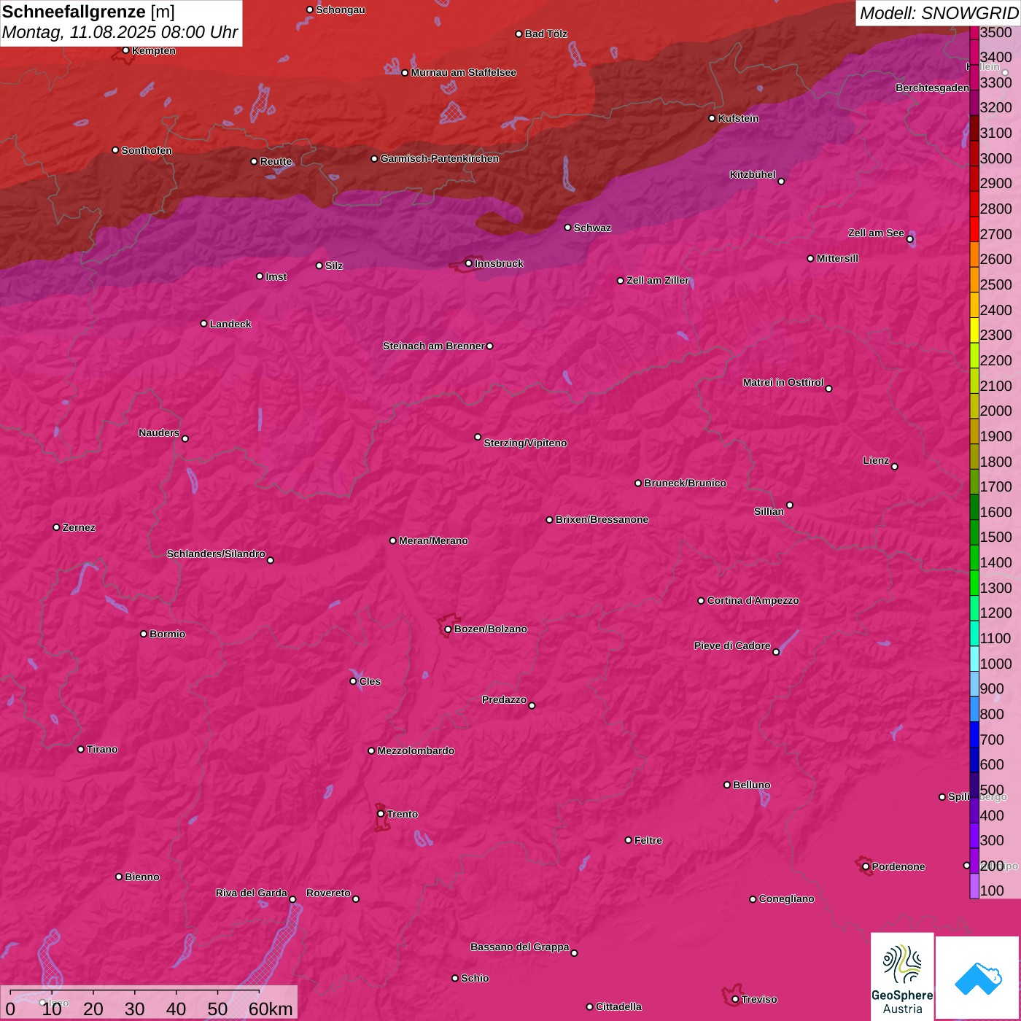The width and height of the screenshot is (1021, 1021).
Task: Click the Innsbruck city marker dot
Action: click(x=468, y=263)
